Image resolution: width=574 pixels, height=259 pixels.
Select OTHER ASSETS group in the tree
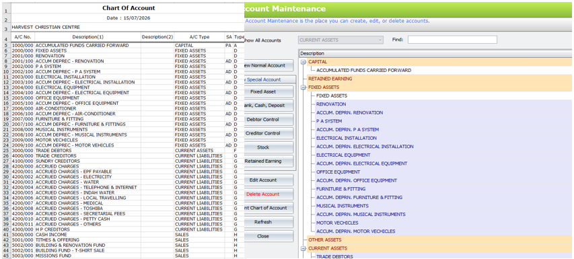coord(325,240)
